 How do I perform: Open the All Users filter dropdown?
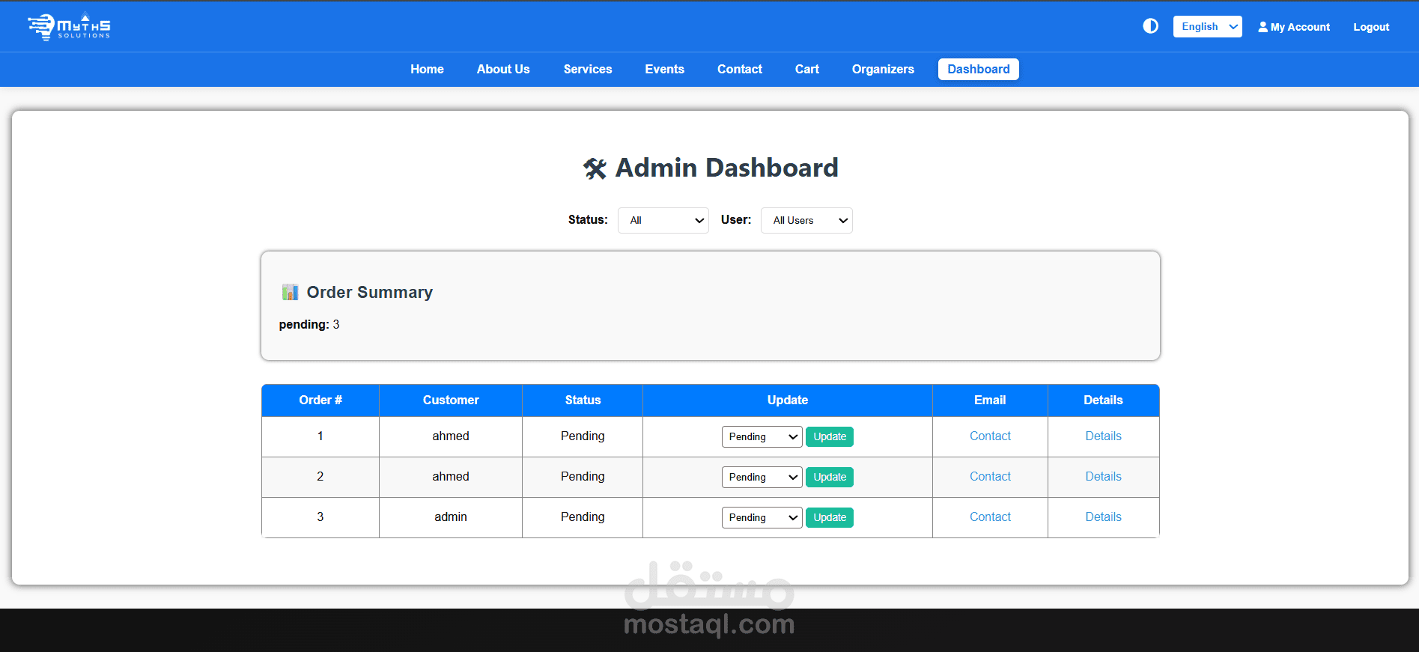(806, 220)
